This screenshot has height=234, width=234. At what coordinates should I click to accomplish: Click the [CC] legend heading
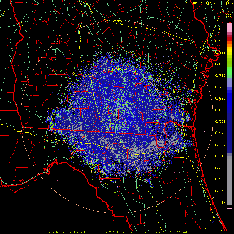coord(222,18)
